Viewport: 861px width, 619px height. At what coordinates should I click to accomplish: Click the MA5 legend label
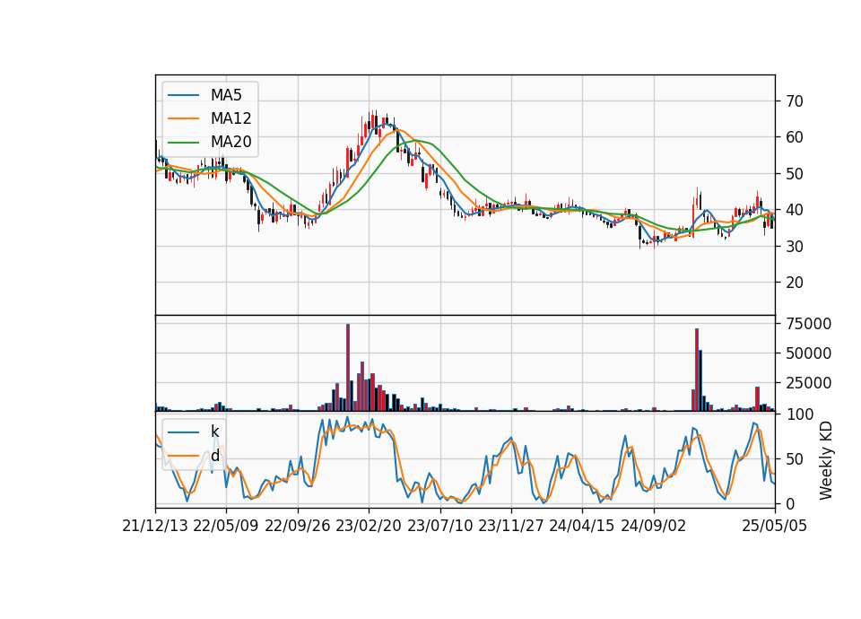226,95
